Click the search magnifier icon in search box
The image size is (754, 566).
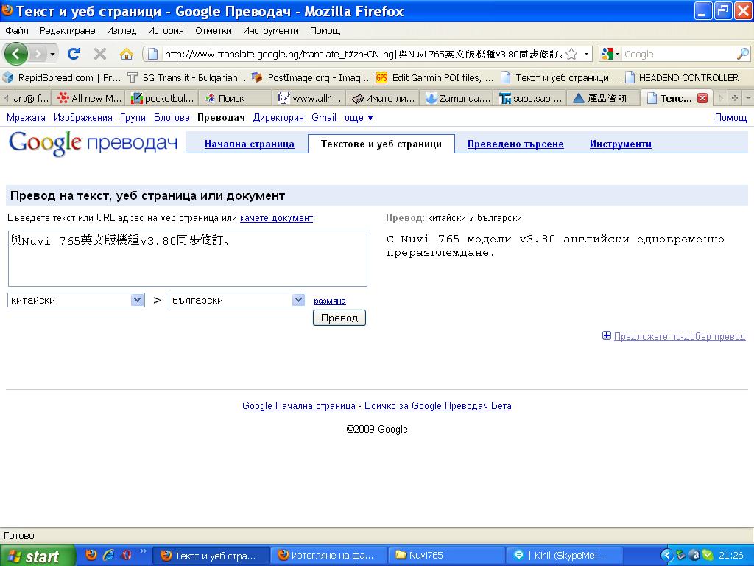pos(742,54)
